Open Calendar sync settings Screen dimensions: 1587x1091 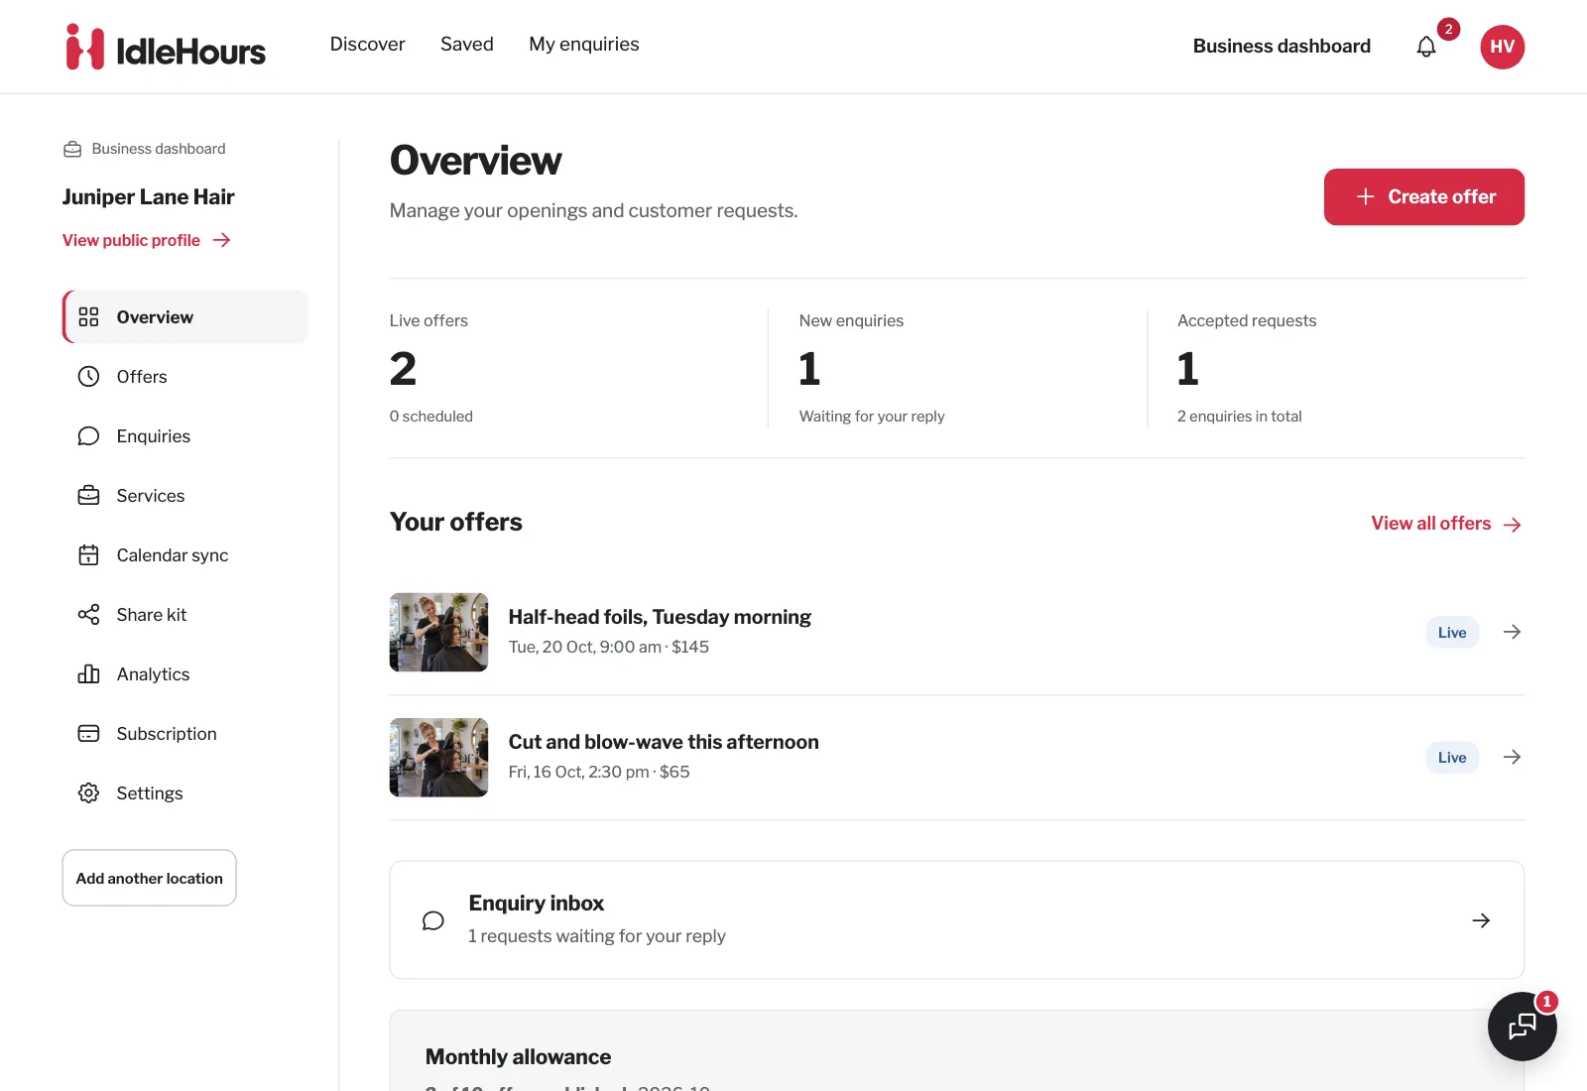[x=184, y=555]
